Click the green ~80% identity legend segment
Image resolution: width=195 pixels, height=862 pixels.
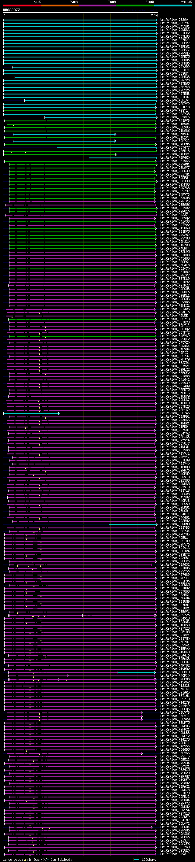pos(135,6)
